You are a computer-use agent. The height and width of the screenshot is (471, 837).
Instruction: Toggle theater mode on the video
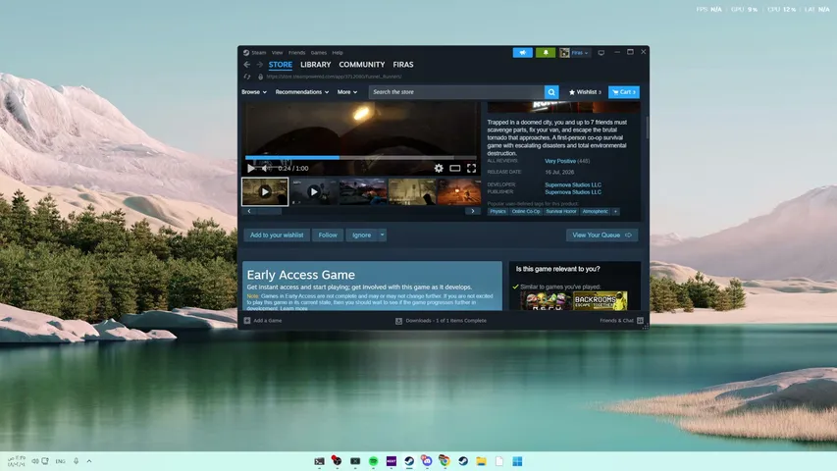[x=454, y=168]
